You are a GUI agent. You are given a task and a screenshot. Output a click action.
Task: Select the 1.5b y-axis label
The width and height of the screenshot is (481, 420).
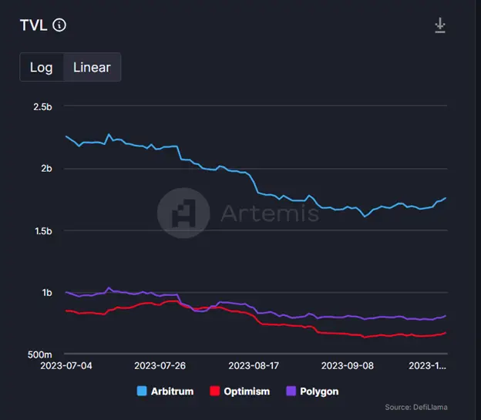(x=43, y=231)
